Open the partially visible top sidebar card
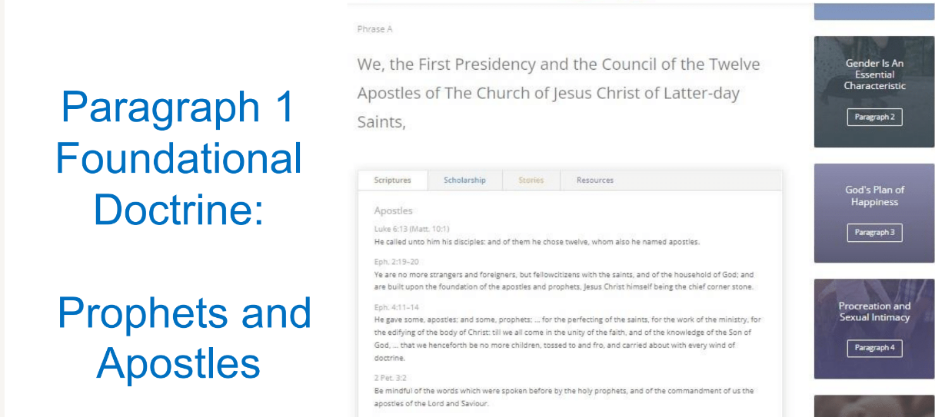 click(x=874, y=10)
